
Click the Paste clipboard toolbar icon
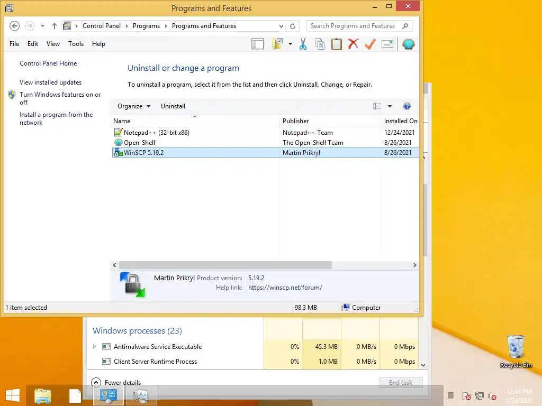coord(336,44)
